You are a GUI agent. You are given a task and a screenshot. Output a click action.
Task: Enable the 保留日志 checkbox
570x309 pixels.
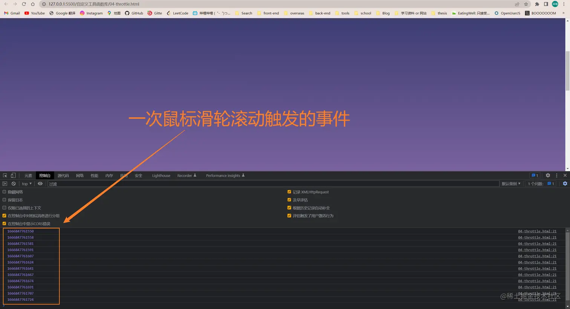(5, 200)
